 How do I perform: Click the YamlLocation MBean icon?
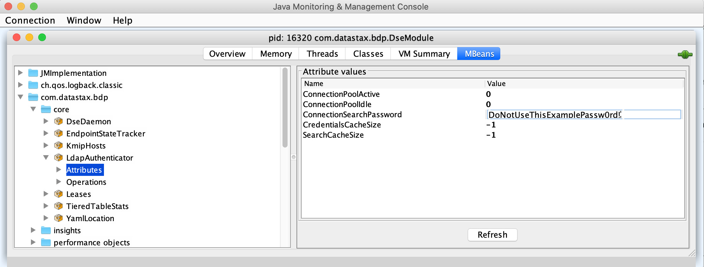click(58, 218)
